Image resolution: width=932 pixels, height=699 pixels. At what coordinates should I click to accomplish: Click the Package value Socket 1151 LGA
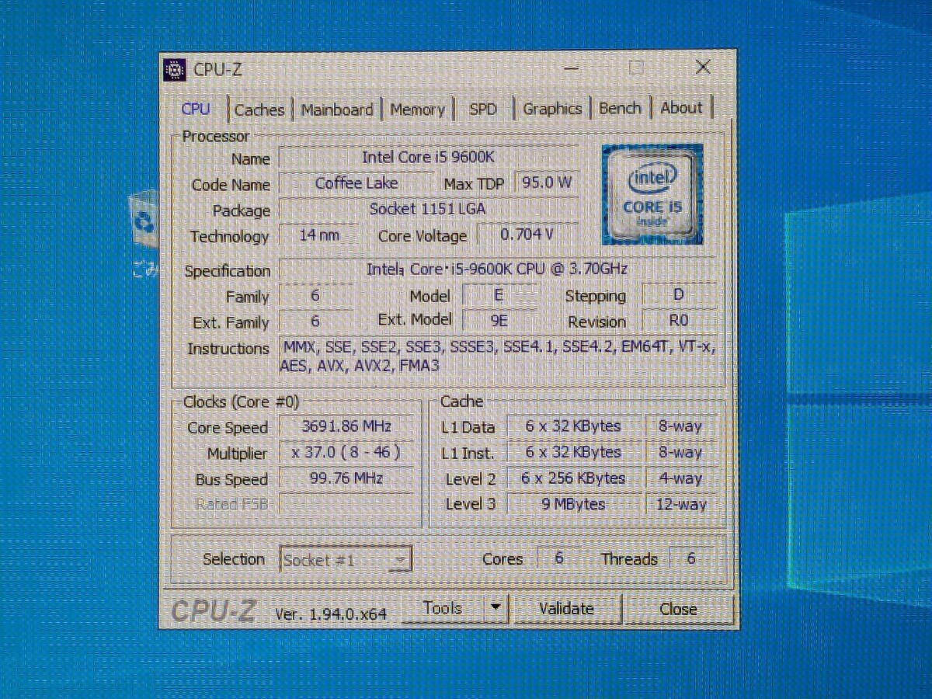pos(428,209)
